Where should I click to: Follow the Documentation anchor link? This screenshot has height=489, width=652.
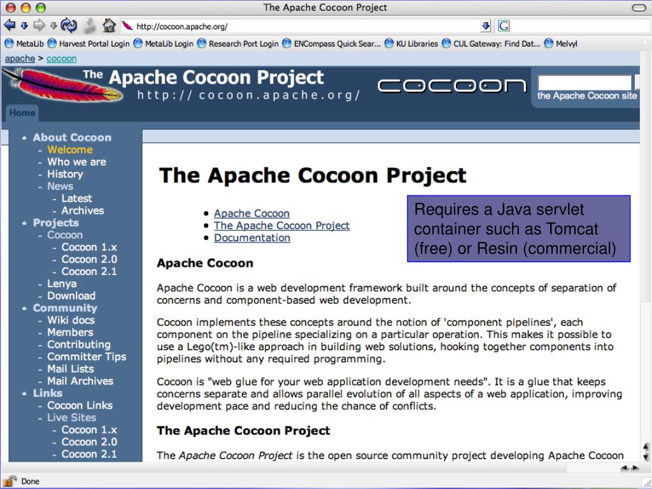252,238
